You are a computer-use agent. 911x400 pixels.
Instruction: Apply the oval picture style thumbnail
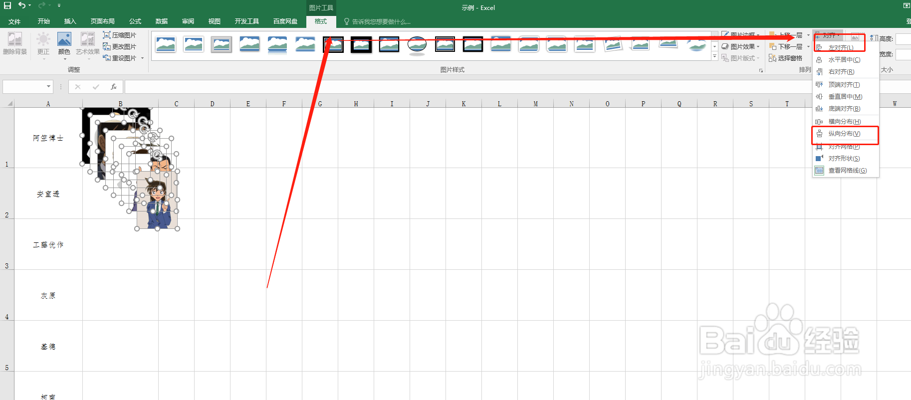click(417, 44)
